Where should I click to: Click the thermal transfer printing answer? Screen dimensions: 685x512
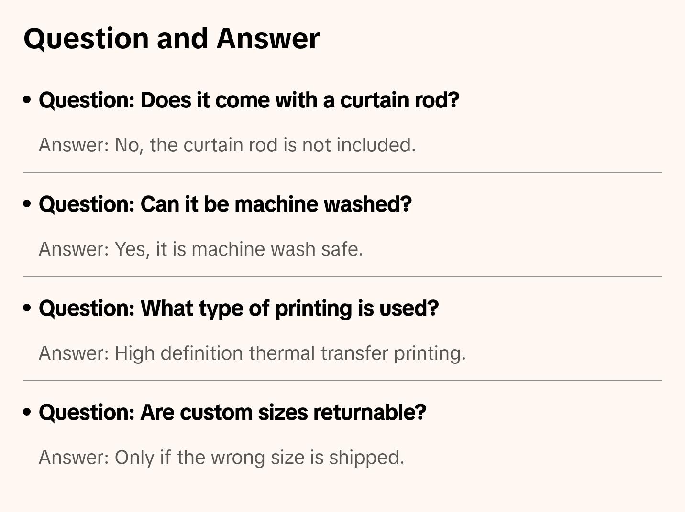pos(252,353)
